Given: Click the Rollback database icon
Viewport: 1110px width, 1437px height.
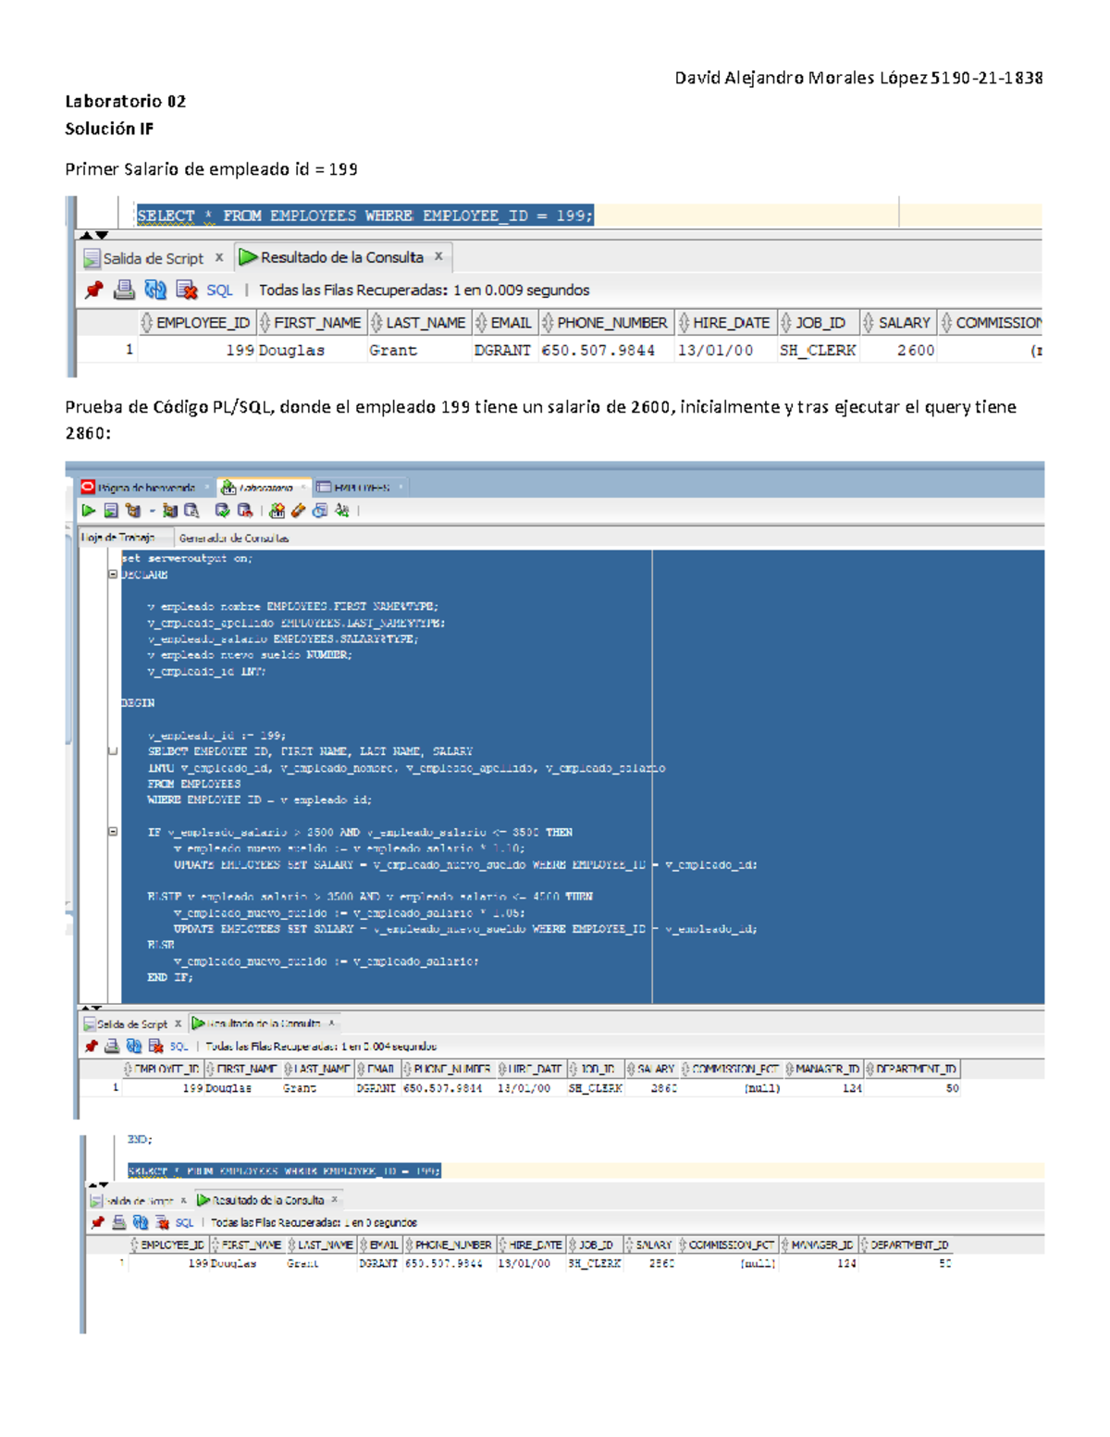Looking at the screenshot, I should (x=243, y=511).
